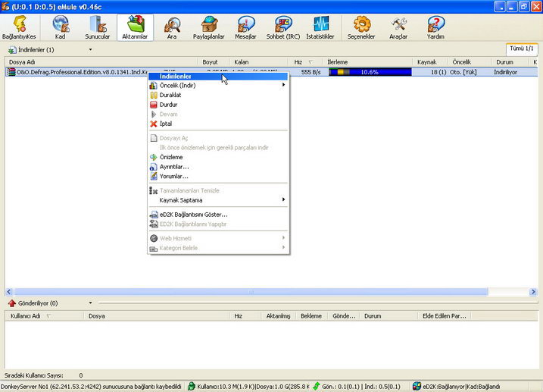This screenshot has height=392, width=543.
Task: Open the Seçenekler options gear icon
Action: (x=361, y=24)
